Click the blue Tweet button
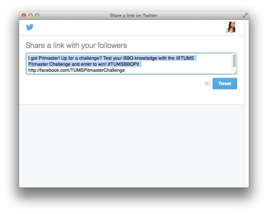The height and width of the screenshot is (214, 268). [225, 84]
